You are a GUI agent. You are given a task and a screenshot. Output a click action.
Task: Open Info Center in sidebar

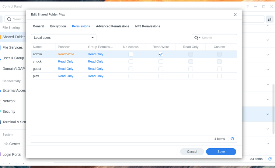(x=11, y=144)
